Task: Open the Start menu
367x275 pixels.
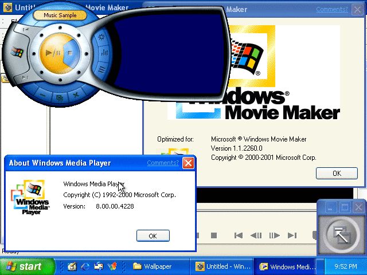Action: pos(27,266)
